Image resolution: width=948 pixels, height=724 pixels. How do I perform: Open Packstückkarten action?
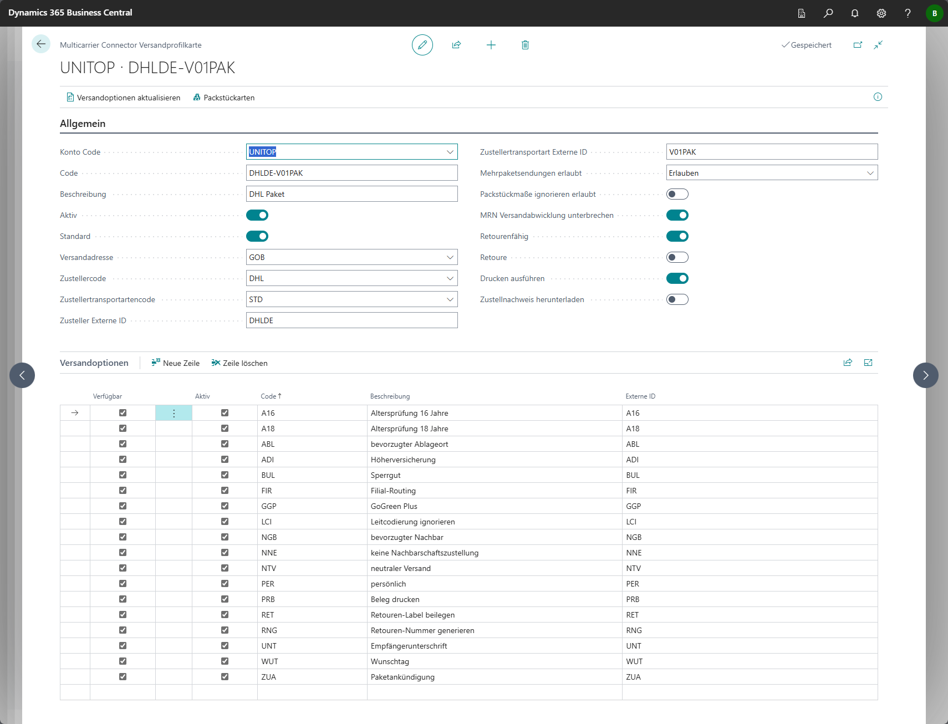tap(224, 98)
